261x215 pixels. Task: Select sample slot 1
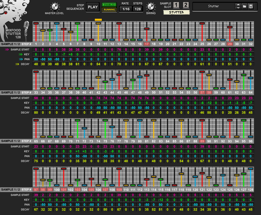tap(176, 5)
